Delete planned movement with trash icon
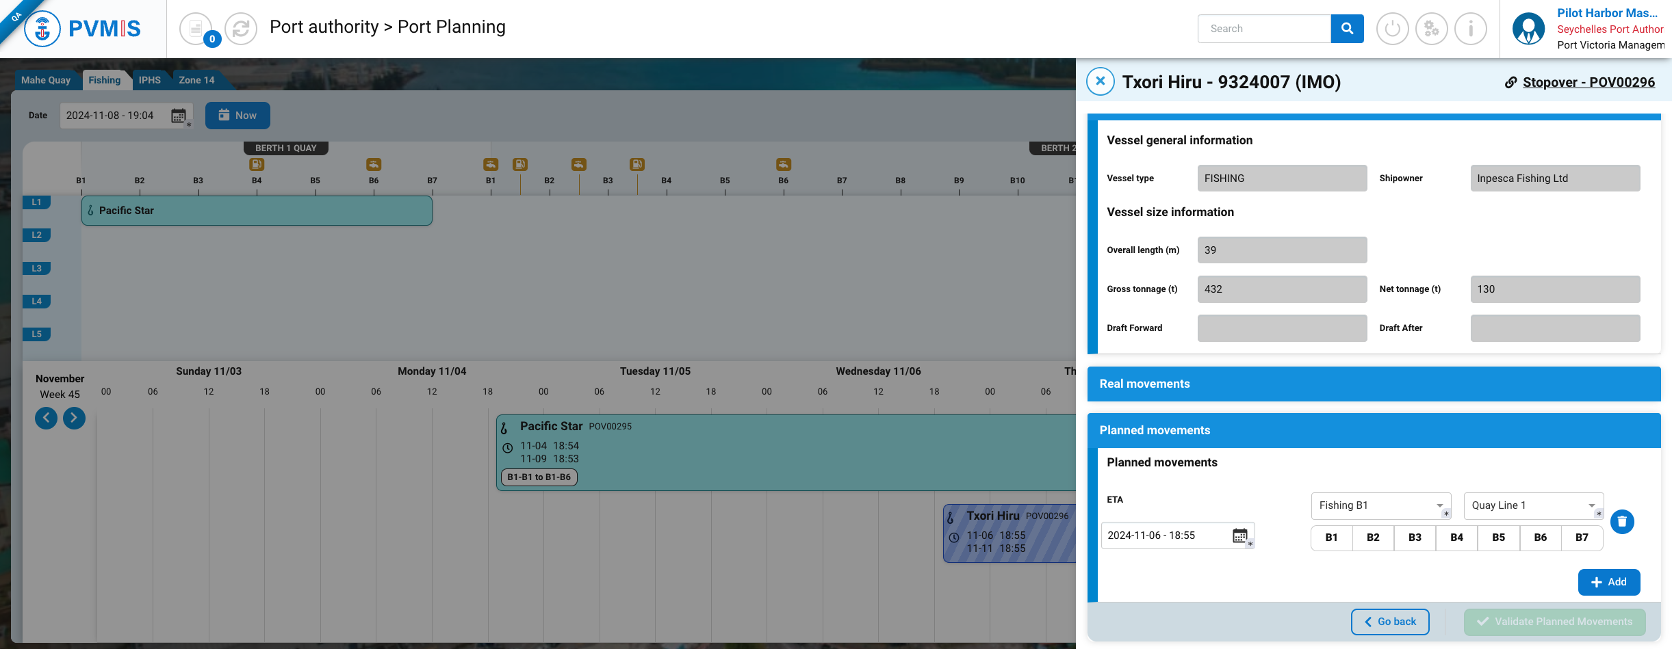This screenshot has height=649, width=1672. coord(1622,522)
